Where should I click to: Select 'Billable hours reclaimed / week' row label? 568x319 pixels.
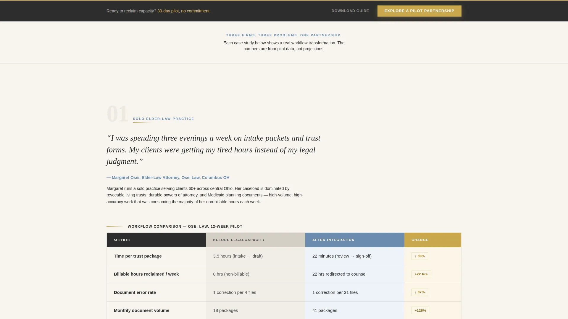coord(146,274)
